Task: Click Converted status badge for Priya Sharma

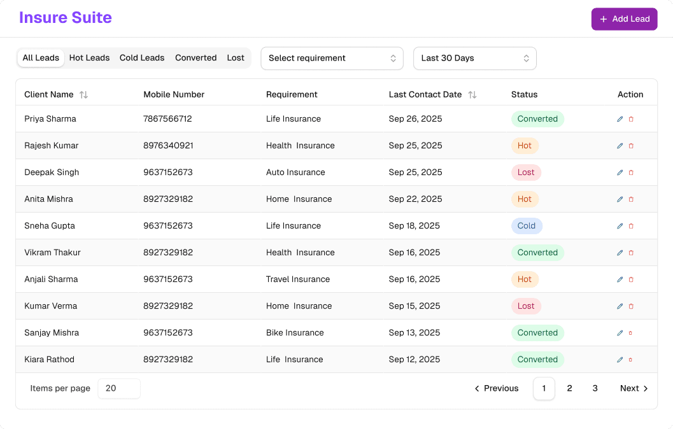Action: [537, 119]
